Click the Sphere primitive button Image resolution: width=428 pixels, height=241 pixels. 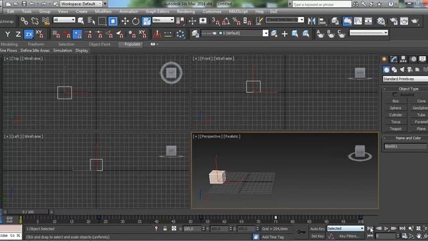pyautogui.click(x=395, y=108)
